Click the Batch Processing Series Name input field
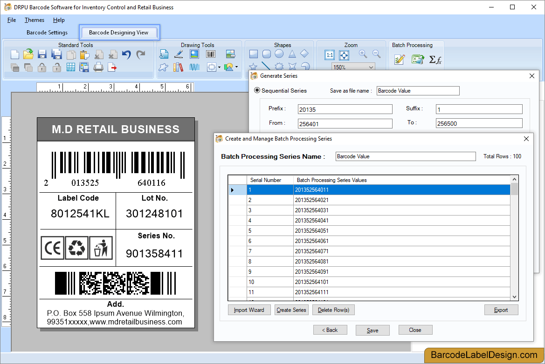Viewport: 545px width, 364px height. click(x=405, y=156)
